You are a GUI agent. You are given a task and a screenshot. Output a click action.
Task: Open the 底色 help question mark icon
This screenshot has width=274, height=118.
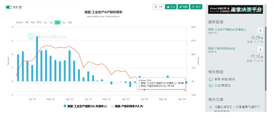[20, 7]
